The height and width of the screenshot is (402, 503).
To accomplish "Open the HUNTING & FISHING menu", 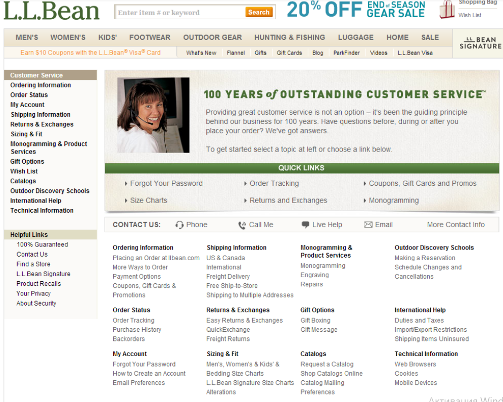I will tap(290, 37).
